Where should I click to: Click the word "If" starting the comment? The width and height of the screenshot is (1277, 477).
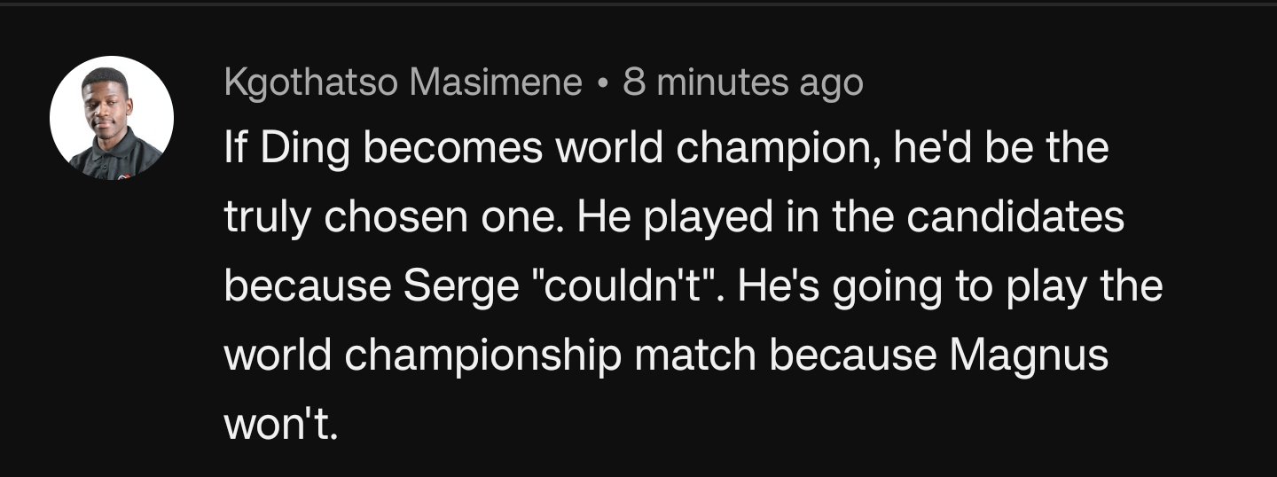coord(236,148)
